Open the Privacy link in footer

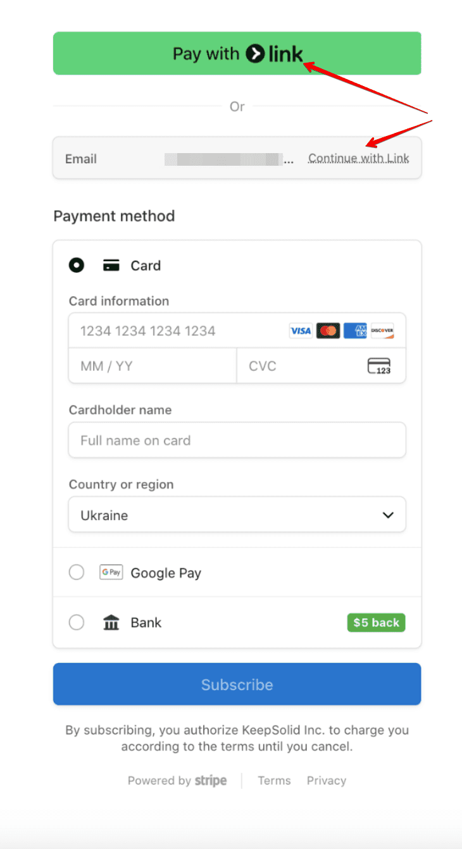(x=327, y=781)
